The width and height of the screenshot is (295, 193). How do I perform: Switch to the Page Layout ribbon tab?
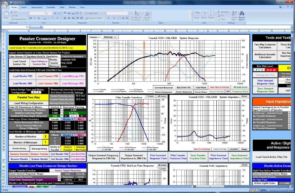pos(37,7)
